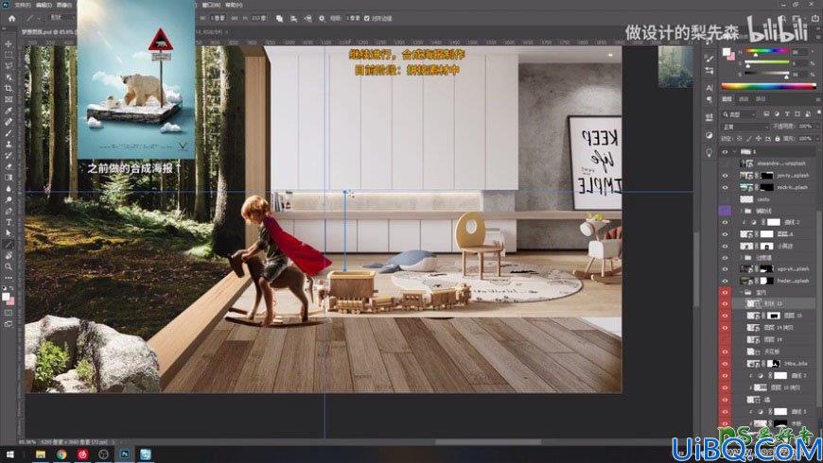Select the Eyedropper tool

(x=9, y=111)
